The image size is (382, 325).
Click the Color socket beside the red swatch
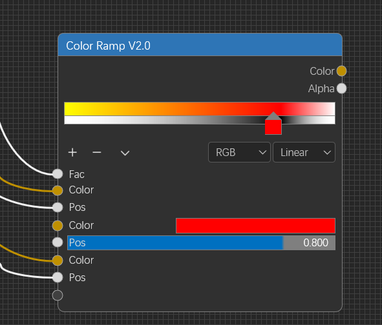point(58,226)
